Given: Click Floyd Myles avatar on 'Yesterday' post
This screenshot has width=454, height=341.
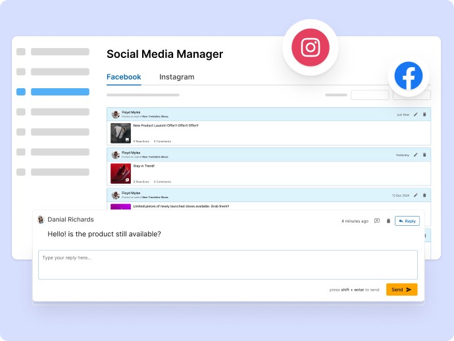Looking at the screenshot, I should 116,155.
